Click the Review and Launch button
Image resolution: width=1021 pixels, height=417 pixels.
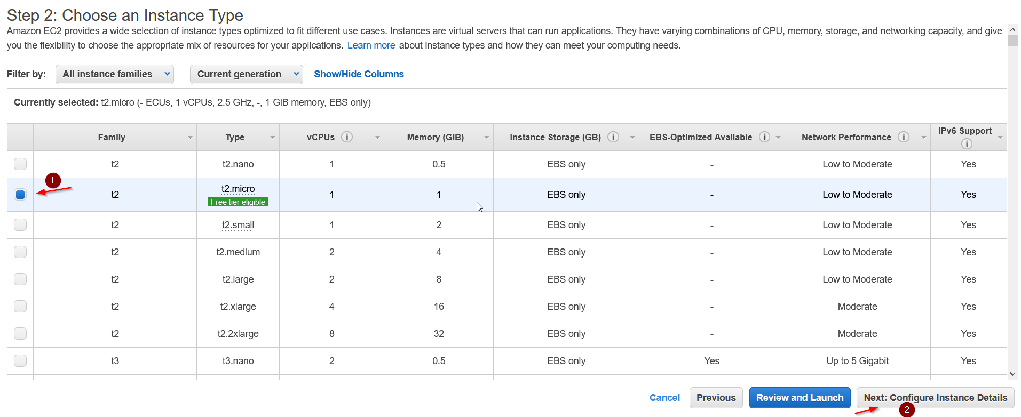[800, 398]
